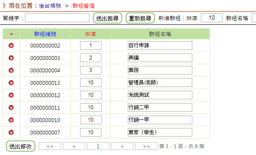Viewport: 256px width, 155px height.
Task: Edit sort order field for 行銷一甲
Action: point(91,120)
